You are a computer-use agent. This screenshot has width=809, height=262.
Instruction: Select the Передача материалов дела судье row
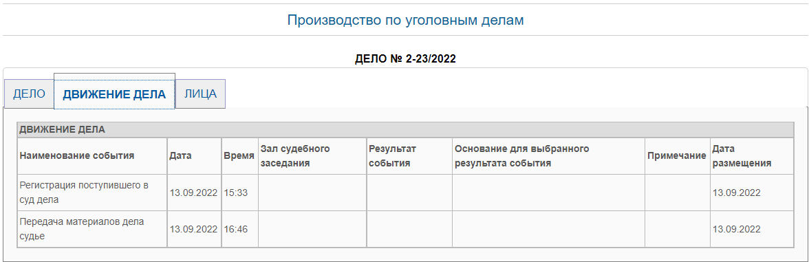406,229
